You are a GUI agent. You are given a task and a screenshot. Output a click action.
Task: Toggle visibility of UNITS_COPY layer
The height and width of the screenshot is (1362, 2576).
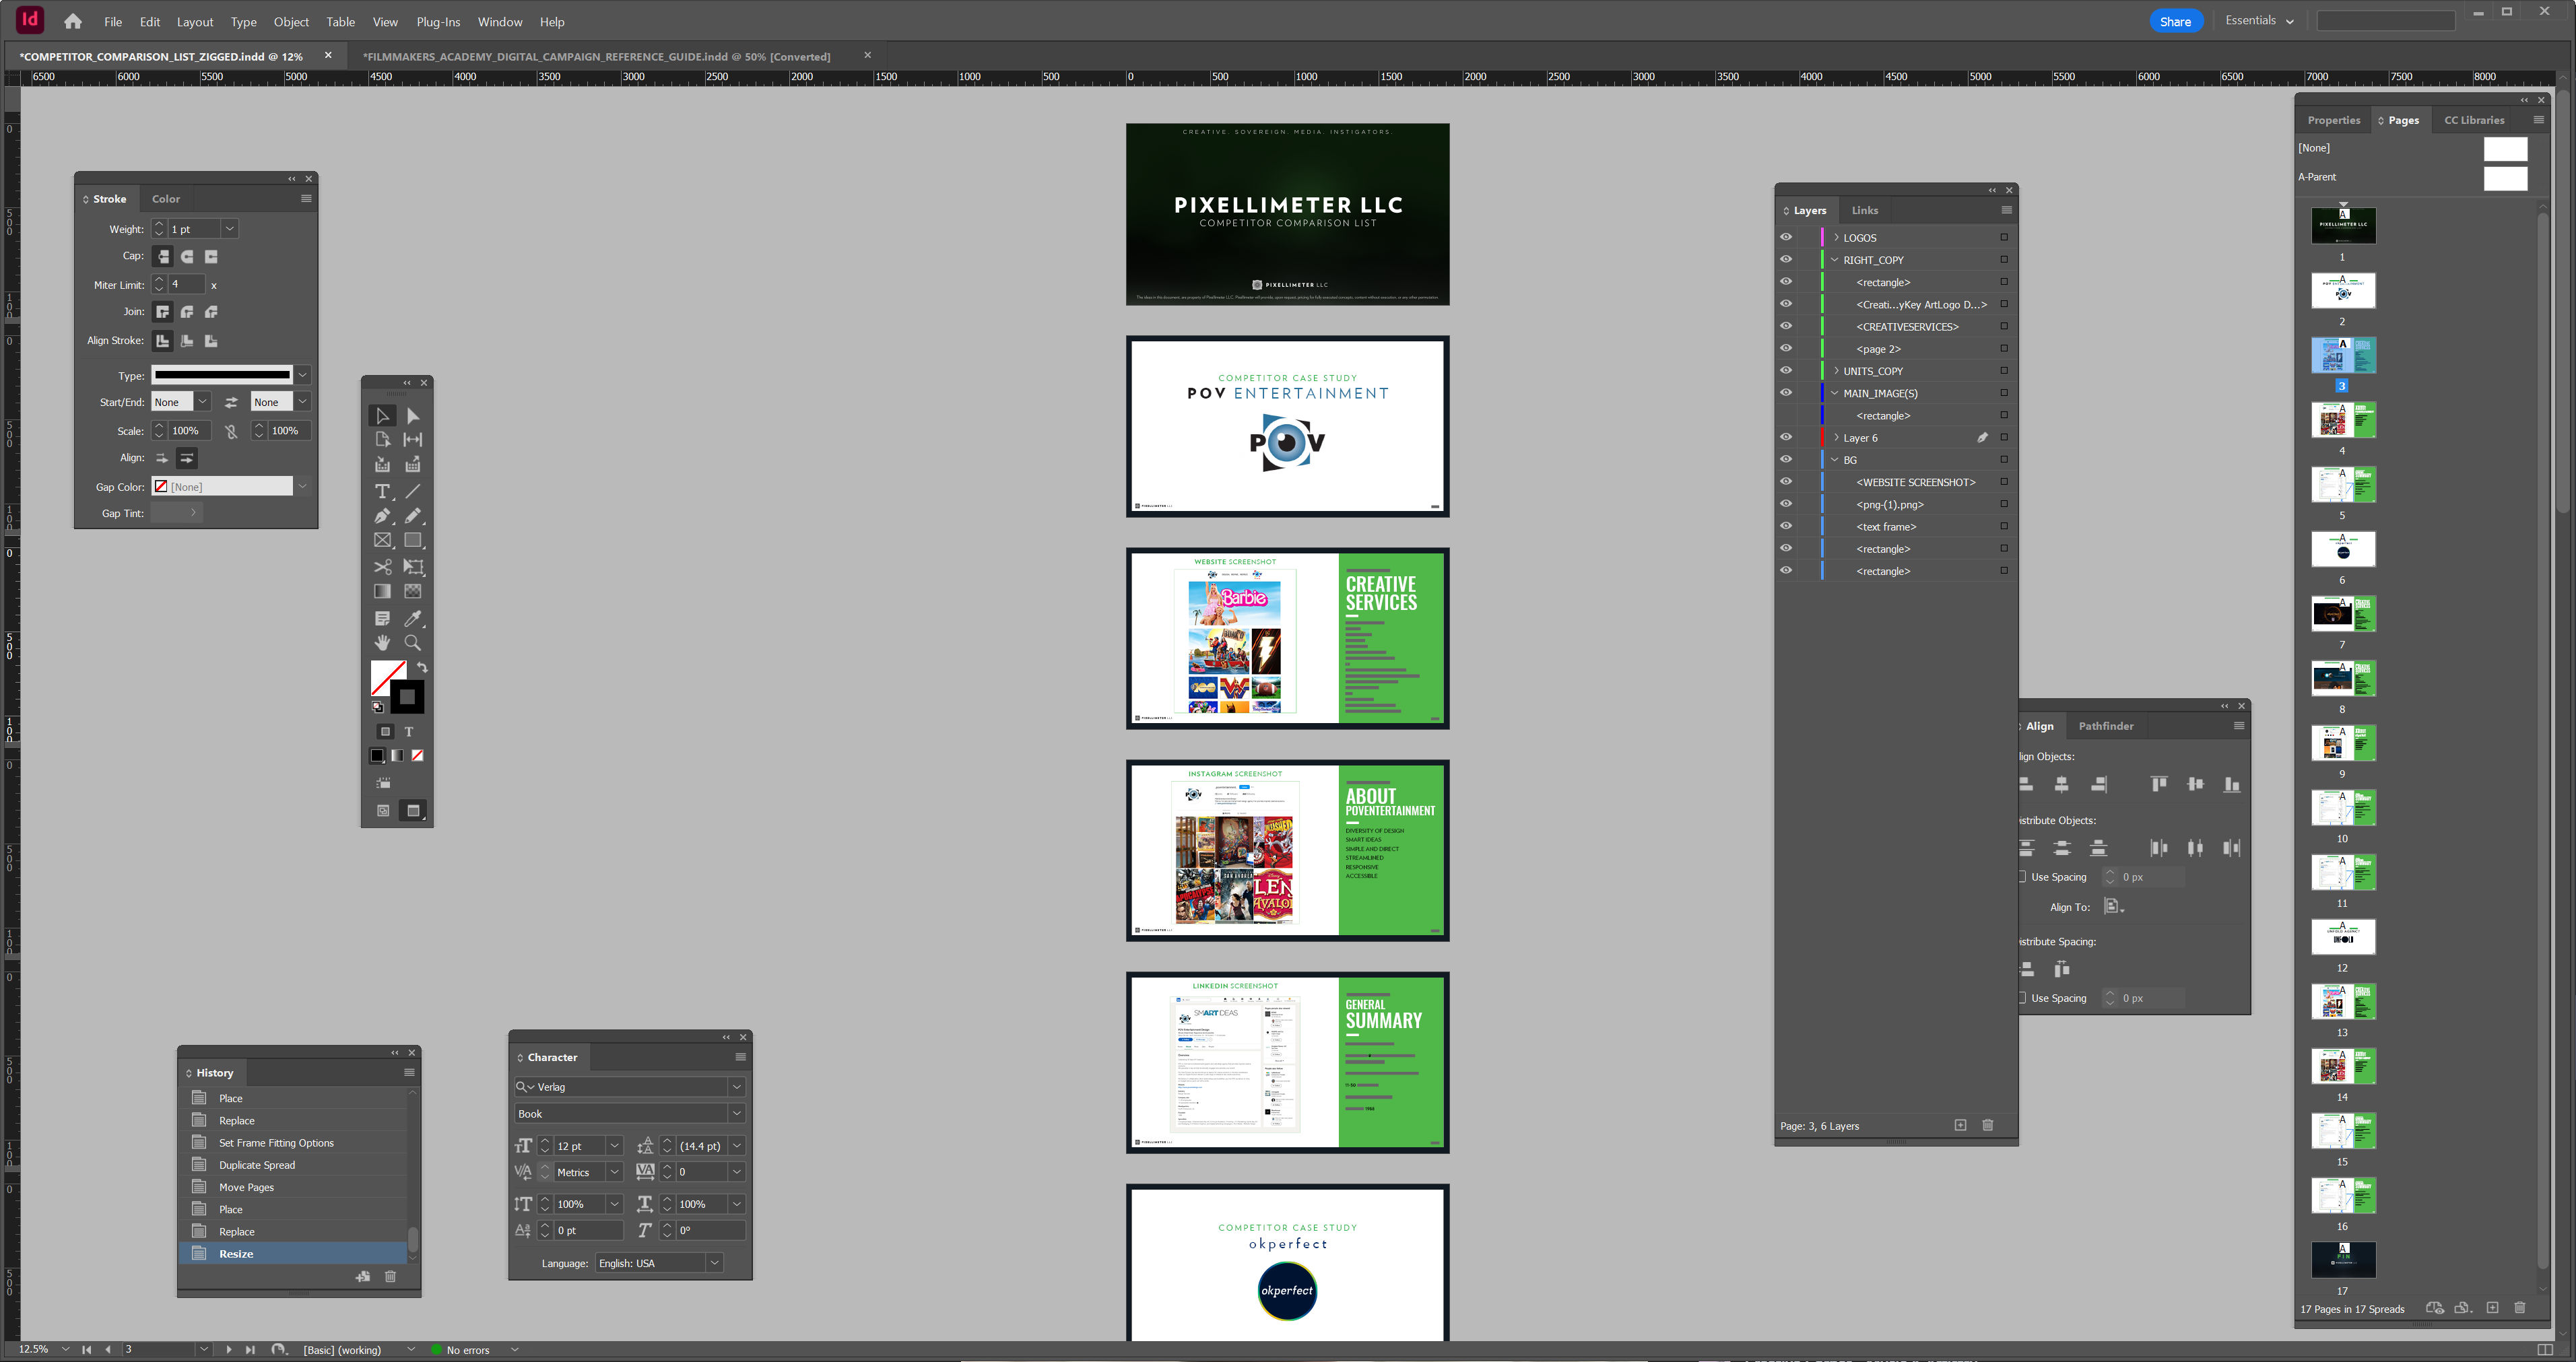(x=1786, y=370)
